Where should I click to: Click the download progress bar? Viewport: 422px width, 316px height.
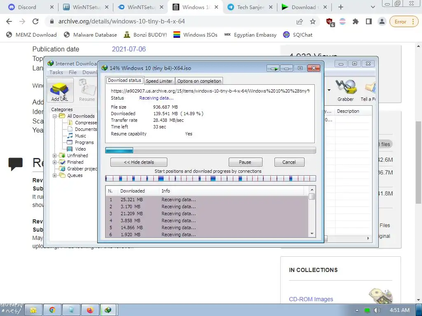tap(211, 151)
